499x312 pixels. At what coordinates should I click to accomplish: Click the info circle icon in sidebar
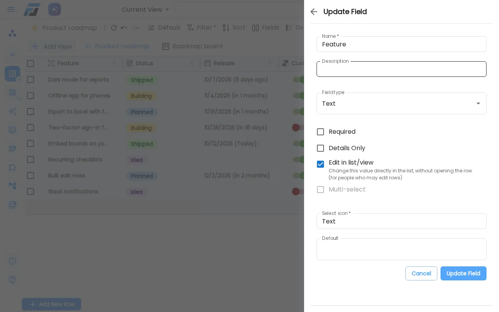[12, 261]
